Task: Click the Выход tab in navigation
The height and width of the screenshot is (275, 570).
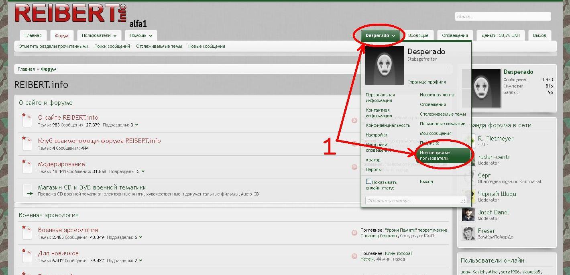Action: (x=539, y=35)
